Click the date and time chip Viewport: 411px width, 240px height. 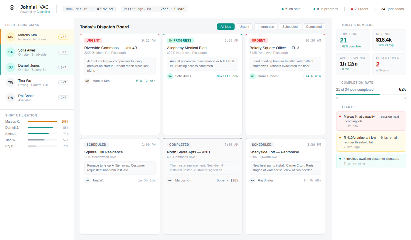89,9
